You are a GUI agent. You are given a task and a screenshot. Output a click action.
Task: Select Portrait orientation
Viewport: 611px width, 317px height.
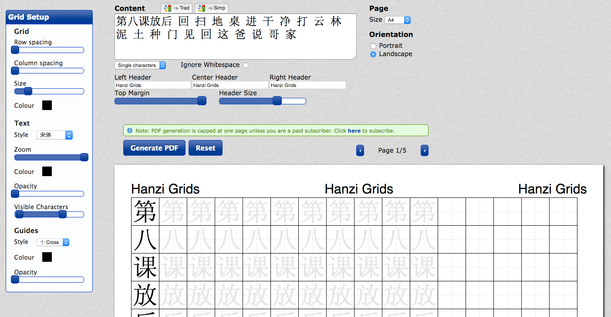(x=373, y=46)
